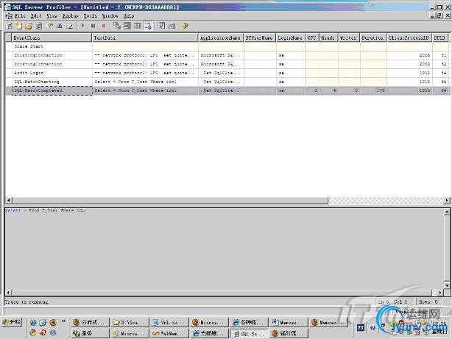Select the Trace Start event row
The height and width of the screenshot is (339, 452).
click(227, 46)
